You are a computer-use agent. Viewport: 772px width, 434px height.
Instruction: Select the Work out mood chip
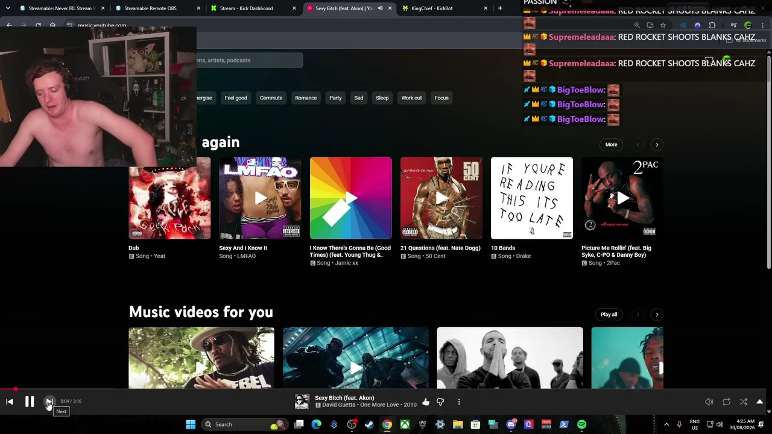[x=412, y=98]
